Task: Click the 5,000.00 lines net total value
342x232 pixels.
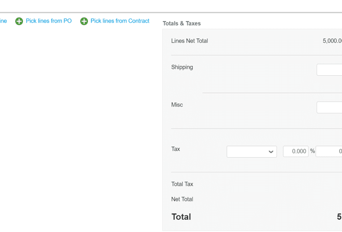Action: click(332, 41)
